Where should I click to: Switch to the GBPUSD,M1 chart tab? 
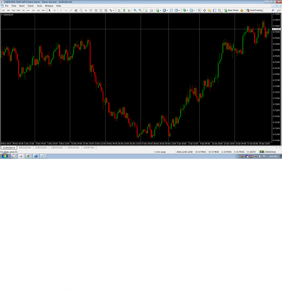coord(57,148)
